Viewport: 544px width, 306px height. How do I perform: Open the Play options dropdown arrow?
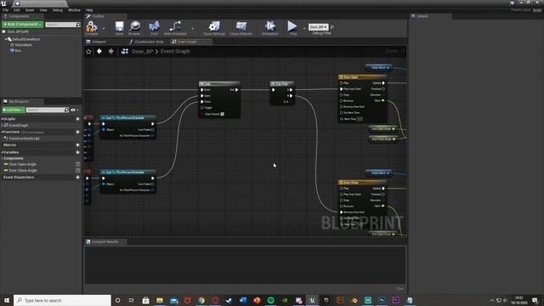point(304,28)
